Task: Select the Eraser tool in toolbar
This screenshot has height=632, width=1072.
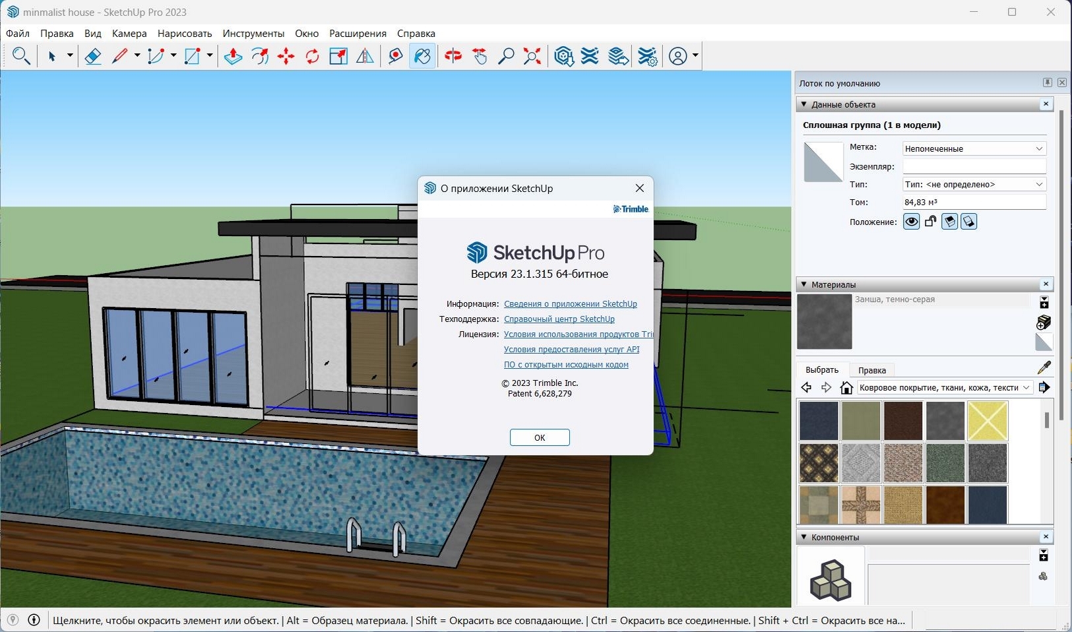Action: 93,56
